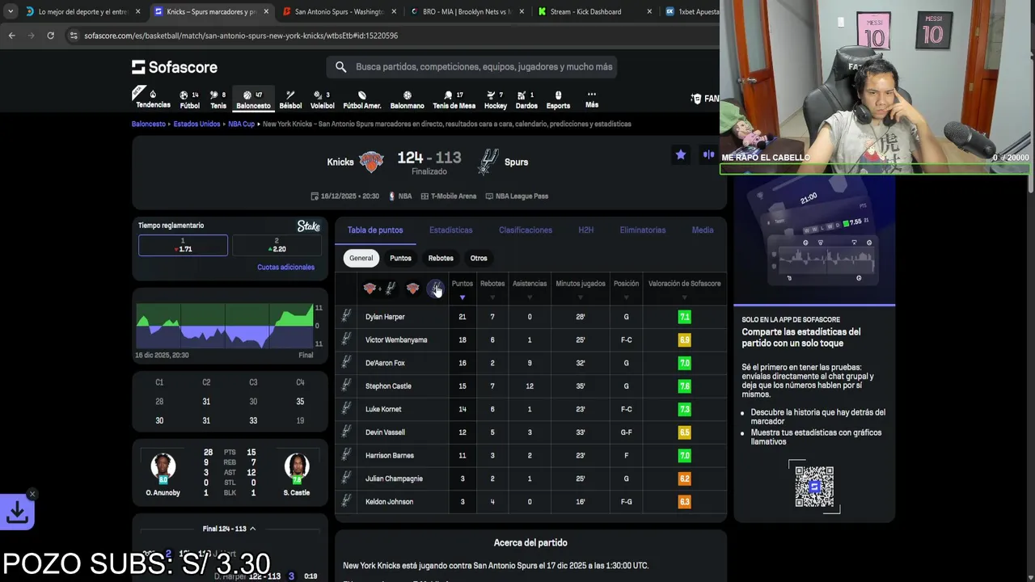Click the browser back arrow
This screenshot has height=582, width=1035.
[11, 36]
